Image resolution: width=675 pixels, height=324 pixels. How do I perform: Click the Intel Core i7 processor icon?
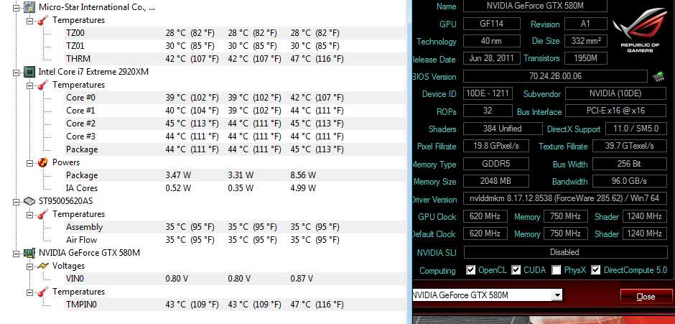(29, 72)
